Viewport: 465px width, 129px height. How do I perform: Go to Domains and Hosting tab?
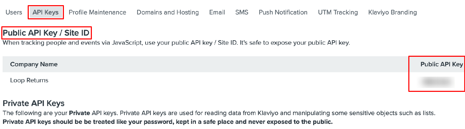[x=168, y=12]
